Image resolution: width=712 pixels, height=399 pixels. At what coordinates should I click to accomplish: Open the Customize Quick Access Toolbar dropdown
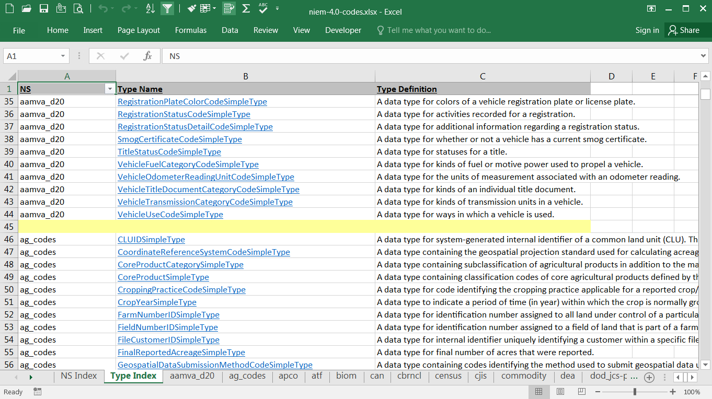point(277,9)
